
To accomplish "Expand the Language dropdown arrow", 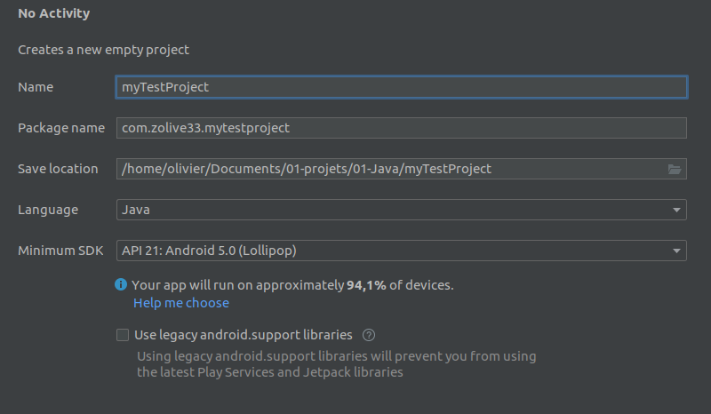I will [676, 210].
